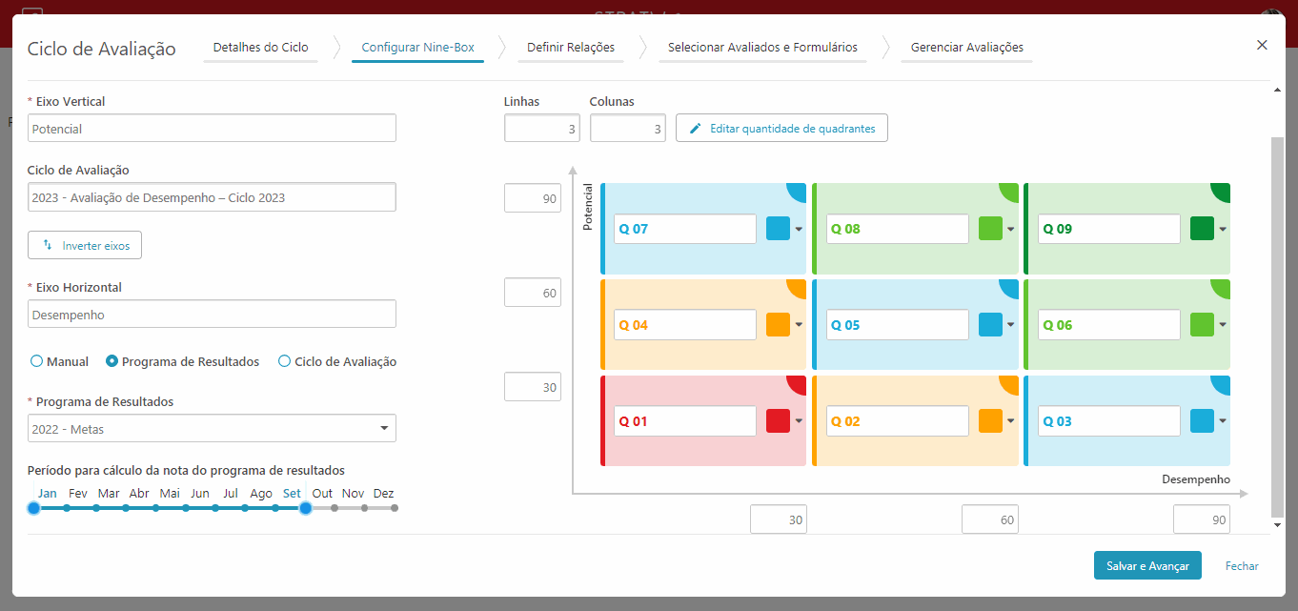This screenshot has height=611, width=1298.
Task: Click the red color swatch for Q 01
Action: coord(778,421)
